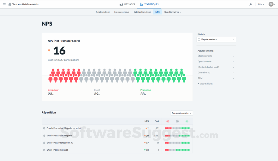Expand the Établissements filter
Image resolution: width=278 pixels, height=161 pixels.
(x=216, y=56)
